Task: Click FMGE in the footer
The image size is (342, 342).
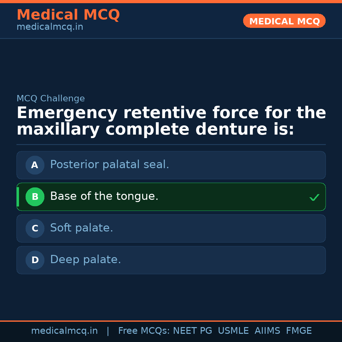Action: pos(299,331)
